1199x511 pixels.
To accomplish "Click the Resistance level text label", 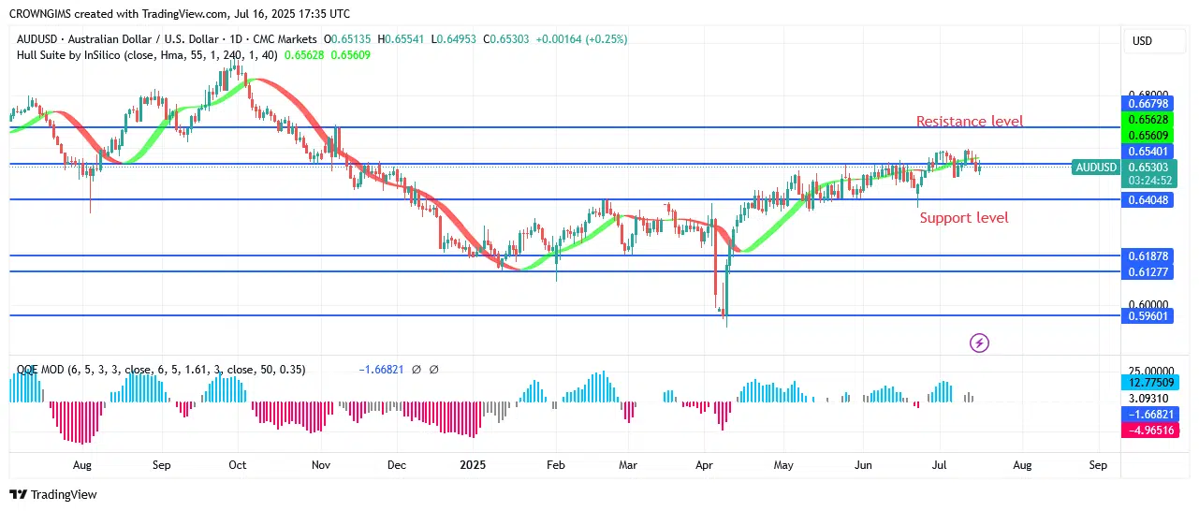I will (969, 122).
